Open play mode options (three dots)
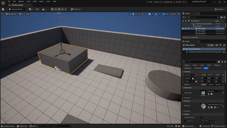Viewport: 227px width, 128px height. (x=66, y=9)
